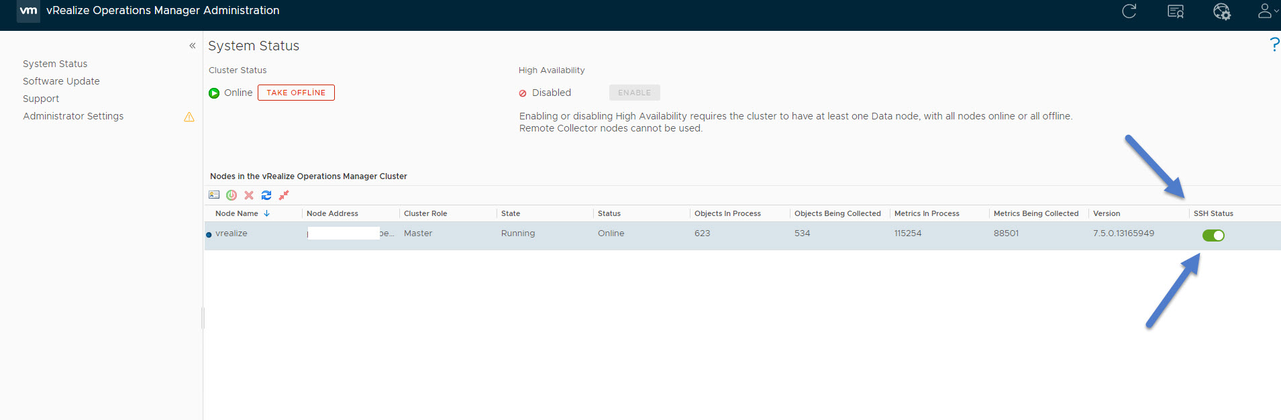Click the Administrator Settings warning triangle
This screenshot has height=420, width=1281.
(x=189, y=117)
